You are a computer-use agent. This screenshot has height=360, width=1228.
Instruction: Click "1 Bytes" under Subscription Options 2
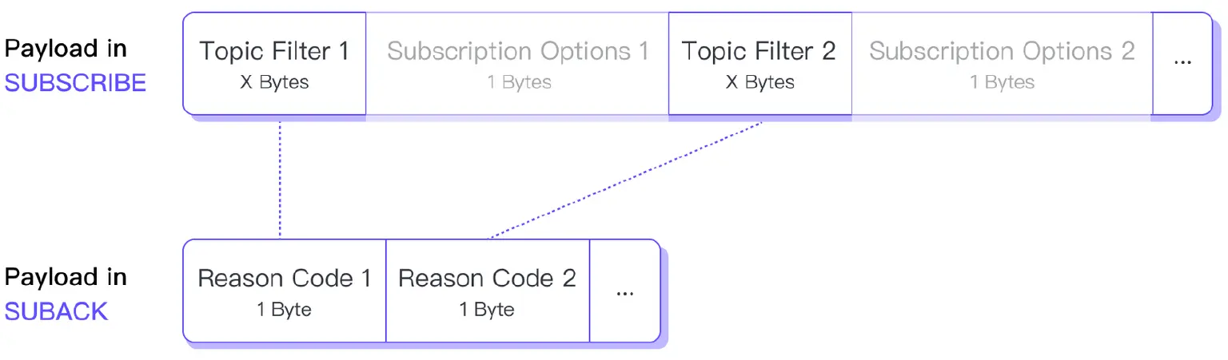click(x=1002, y=82)
